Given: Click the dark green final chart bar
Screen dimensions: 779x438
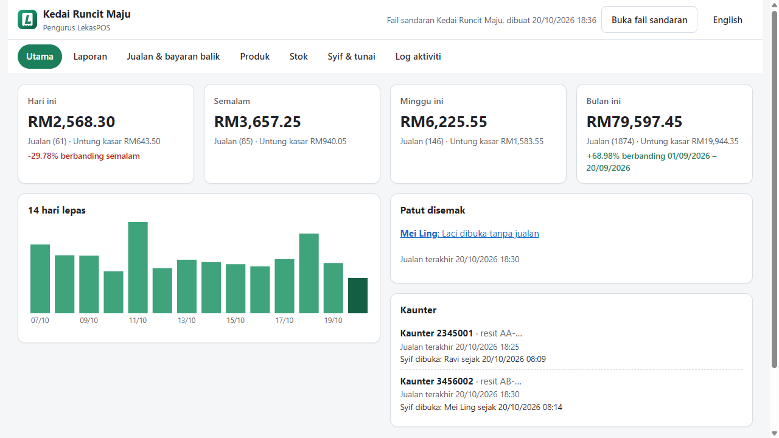Looking at the screenshot, I should (358, 296).
